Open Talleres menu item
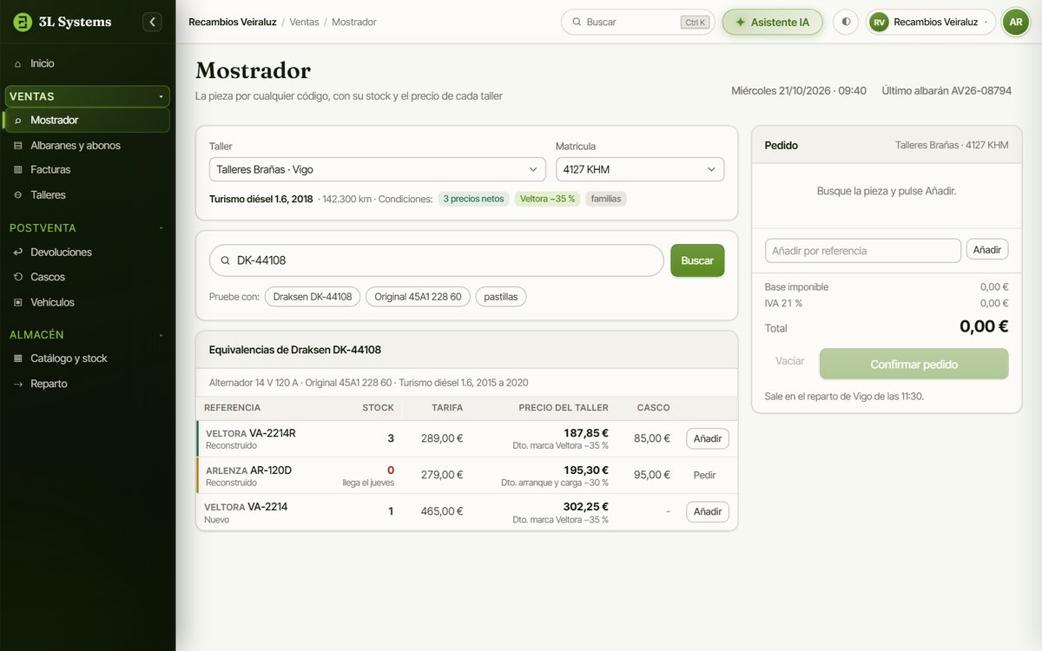 pos(88,194)
